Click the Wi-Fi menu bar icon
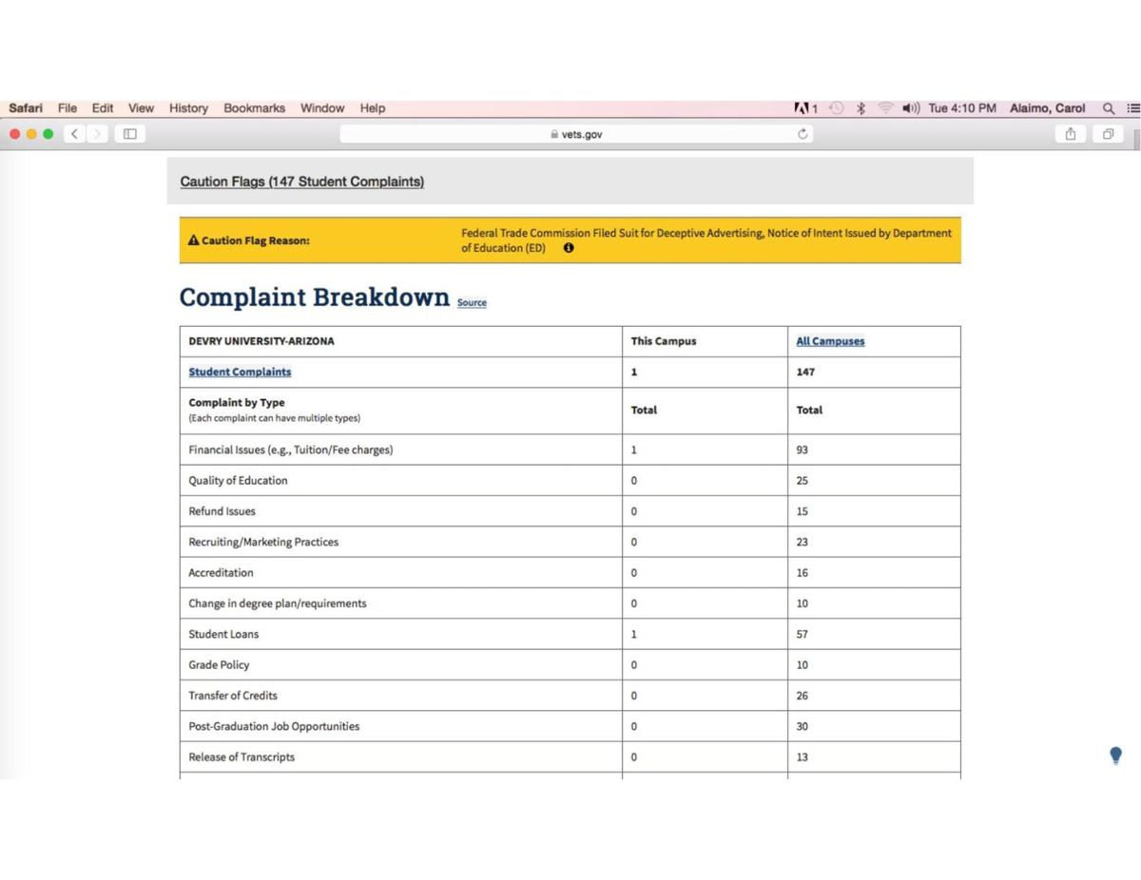The image size is (1141, 880). pos(886,108)
